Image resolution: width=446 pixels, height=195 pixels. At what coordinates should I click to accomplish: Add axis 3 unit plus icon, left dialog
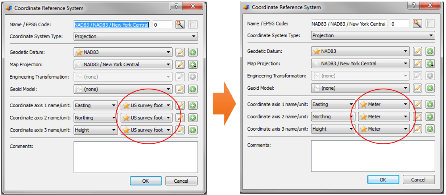(193, 130)
